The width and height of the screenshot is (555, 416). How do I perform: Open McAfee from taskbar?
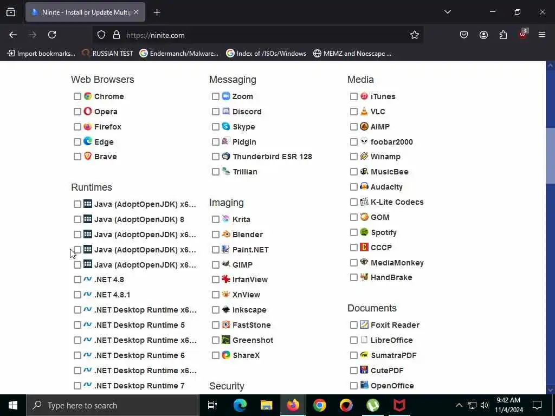click(x=399, y=405)
